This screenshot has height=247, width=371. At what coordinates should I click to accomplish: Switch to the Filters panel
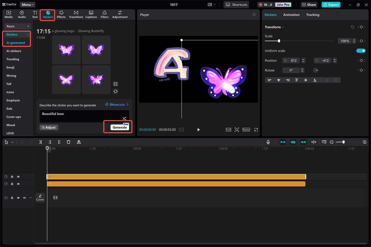click(104, 14)
